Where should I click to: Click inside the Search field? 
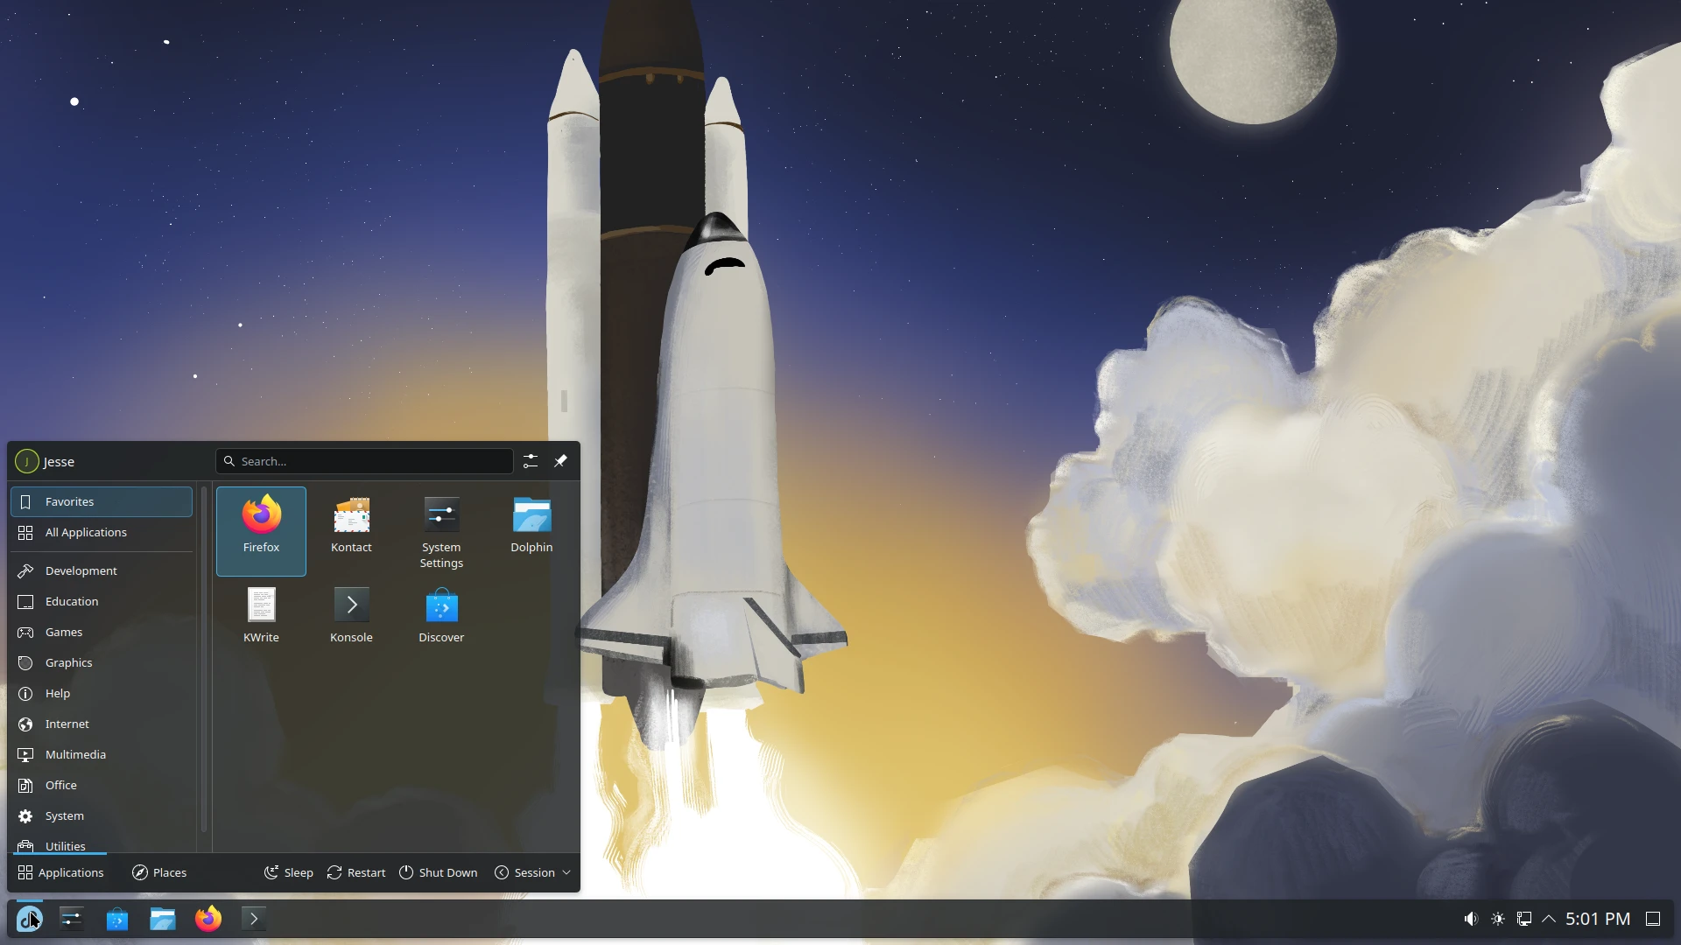363,461
